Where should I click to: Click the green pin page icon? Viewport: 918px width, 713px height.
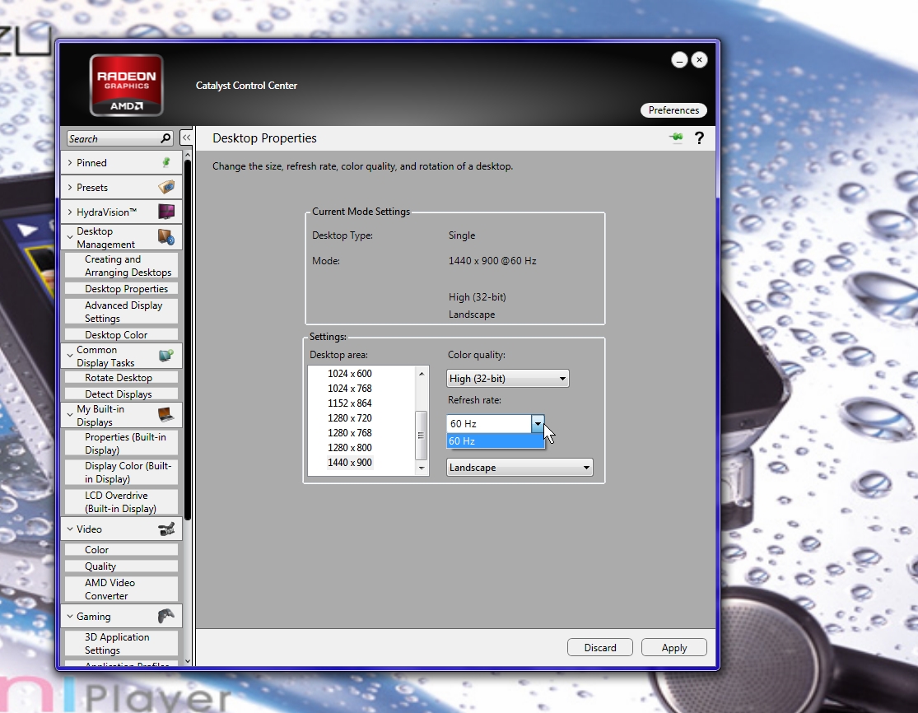click(677, 138)
